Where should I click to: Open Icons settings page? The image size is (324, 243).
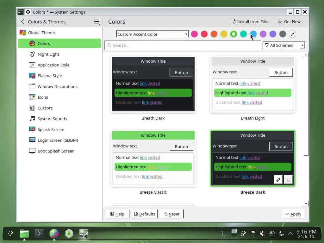(x=59, y=97)
